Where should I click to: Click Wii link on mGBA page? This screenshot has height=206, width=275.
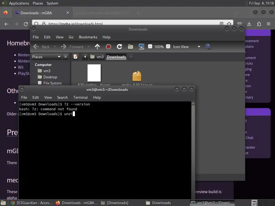click(x=21, y=67)
